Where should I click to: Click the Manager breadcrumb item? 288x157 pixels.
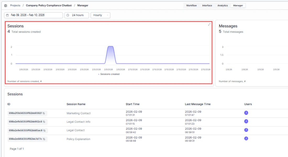(83, 5)
